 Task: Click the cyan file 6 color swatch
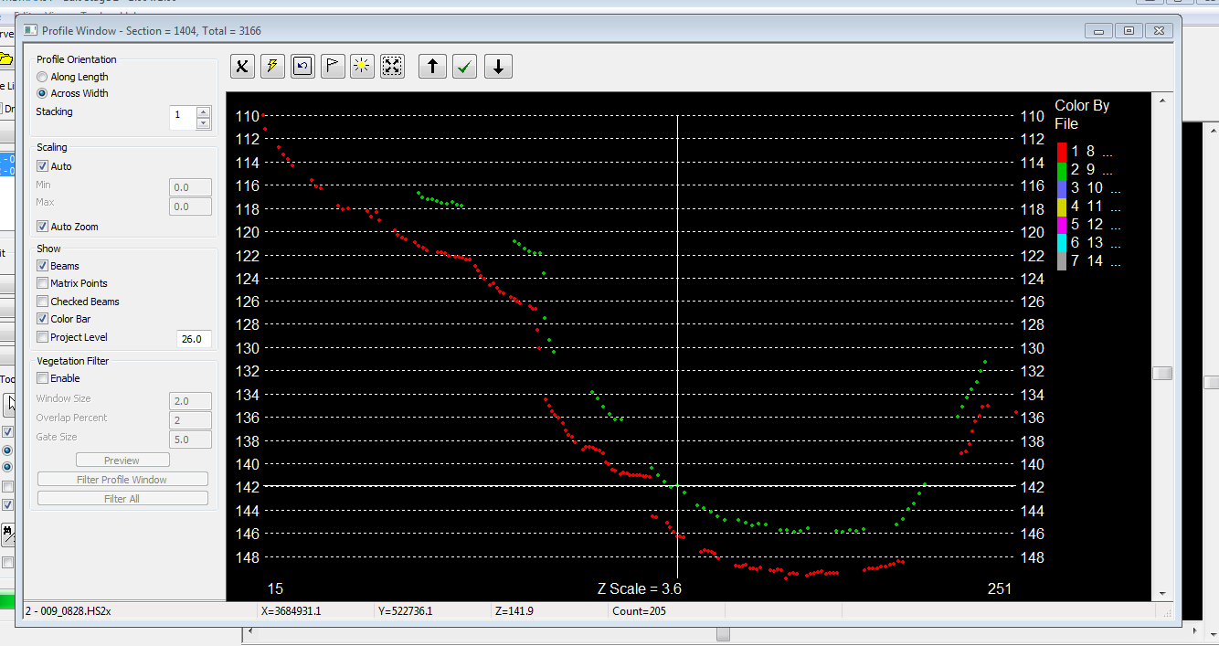(1062, 243)
